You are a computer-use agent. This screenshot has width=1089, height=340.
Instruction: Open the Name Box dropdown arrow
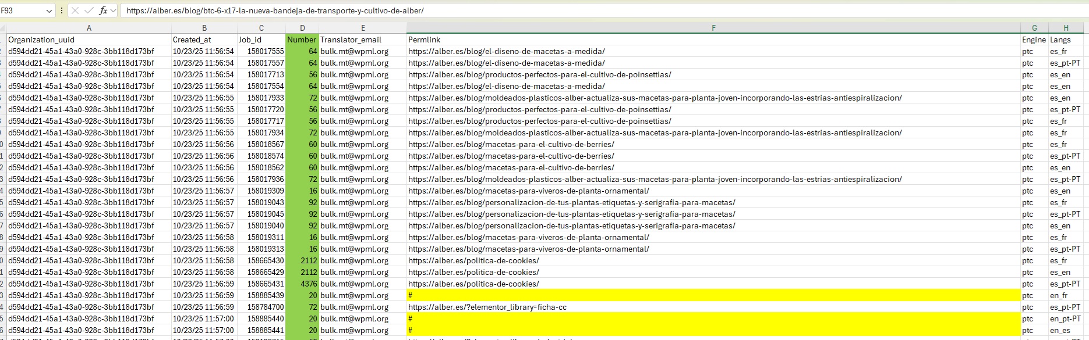pos(49,10)
